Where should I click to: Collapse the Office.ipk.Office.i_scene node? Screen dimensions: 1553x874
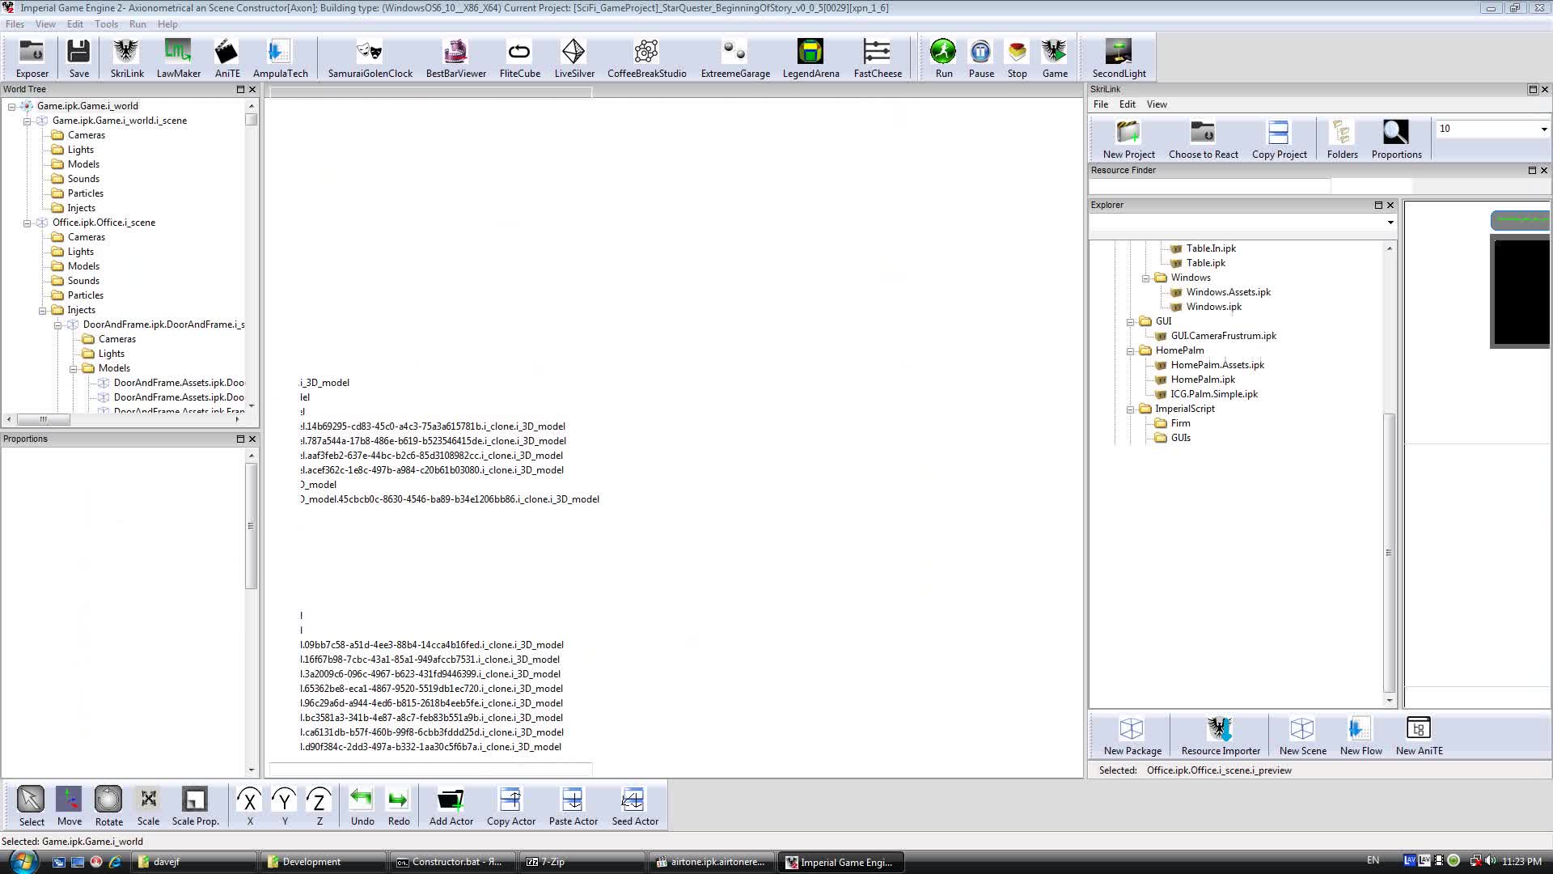[27, 222]
